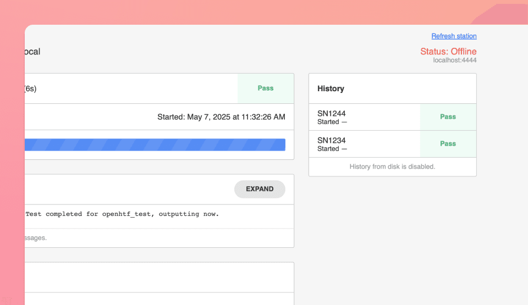The image size is (528, 305).
Task: Click the Refresh station link
Action: pos(454,36)
